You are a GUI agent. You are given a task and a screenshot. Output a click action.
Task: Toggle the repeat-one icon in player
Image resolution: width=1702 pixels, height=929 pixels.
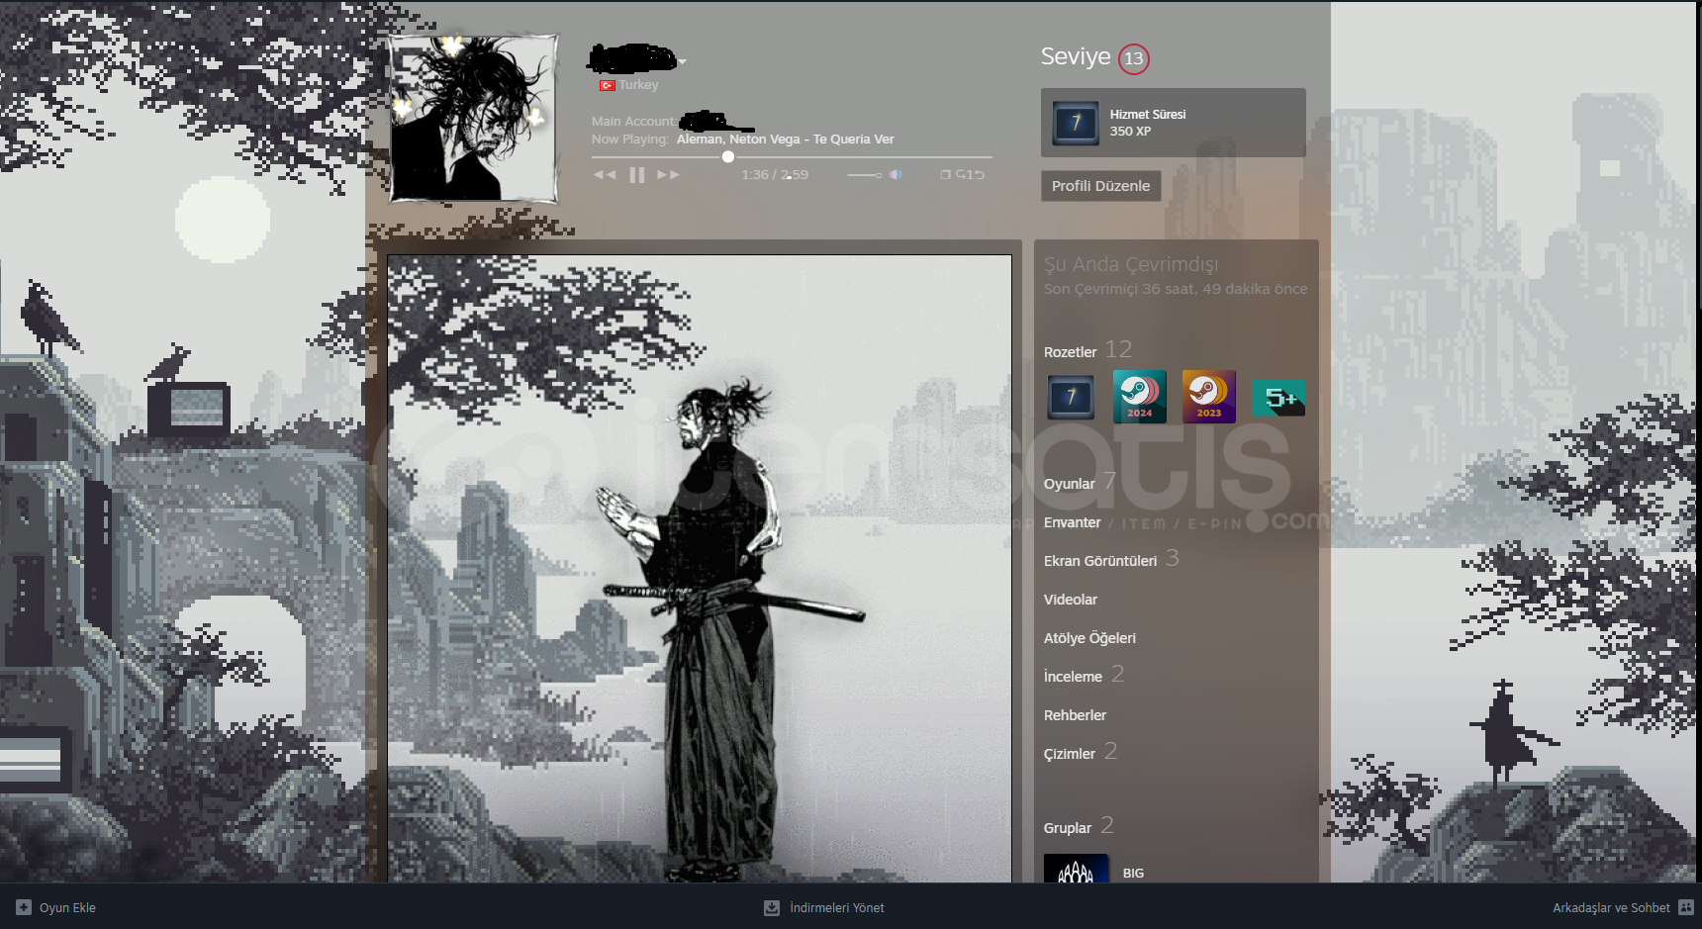coord(970,174)
